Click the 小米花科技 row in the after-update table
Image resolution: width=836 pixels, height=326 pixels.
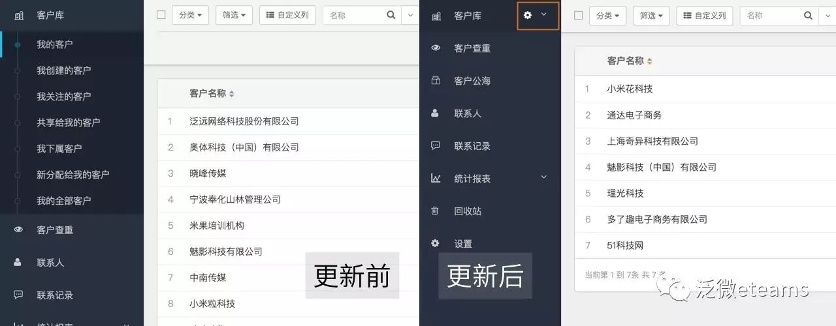coord(705,89)
